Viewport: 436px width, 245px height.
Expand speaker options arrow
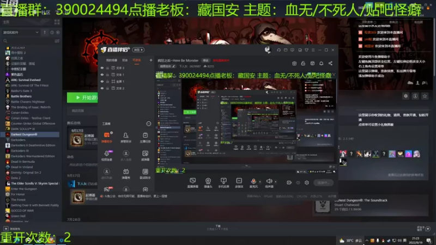[276, 182]
